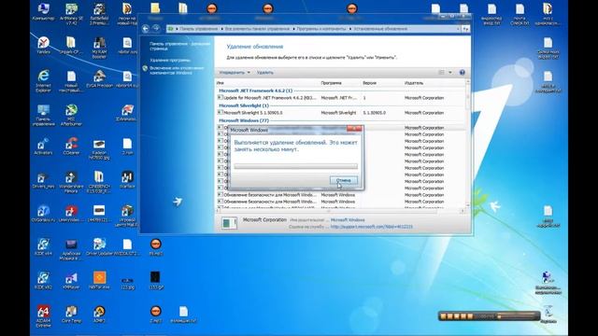Open the Internet Explorer desktop icon
This screenshot has width=598, height=336.
click(x=43, y=81)
